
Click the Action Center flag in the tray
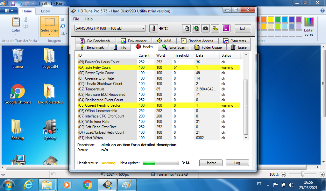click(x=275, y=185)
